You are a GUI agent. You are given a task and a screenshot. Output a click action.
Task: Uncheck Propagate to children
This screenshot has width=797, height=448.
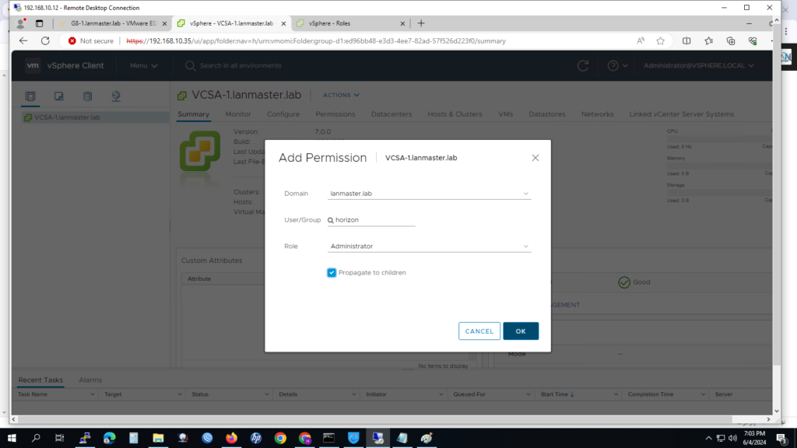[332, 273]
